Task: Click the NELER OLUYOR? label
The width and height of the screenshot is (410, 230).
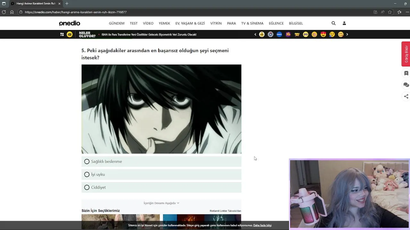Action: click(x=87, y=34)
